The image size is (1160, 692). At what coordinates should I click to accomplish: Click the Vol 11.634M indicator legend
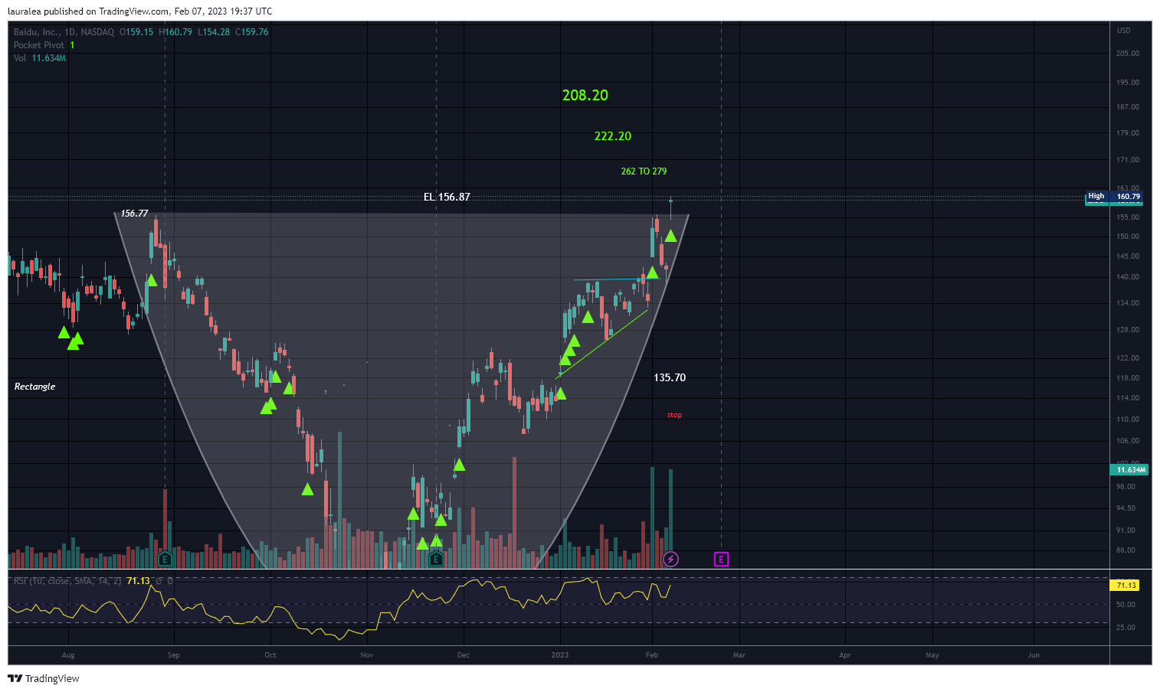coord(40,58)
